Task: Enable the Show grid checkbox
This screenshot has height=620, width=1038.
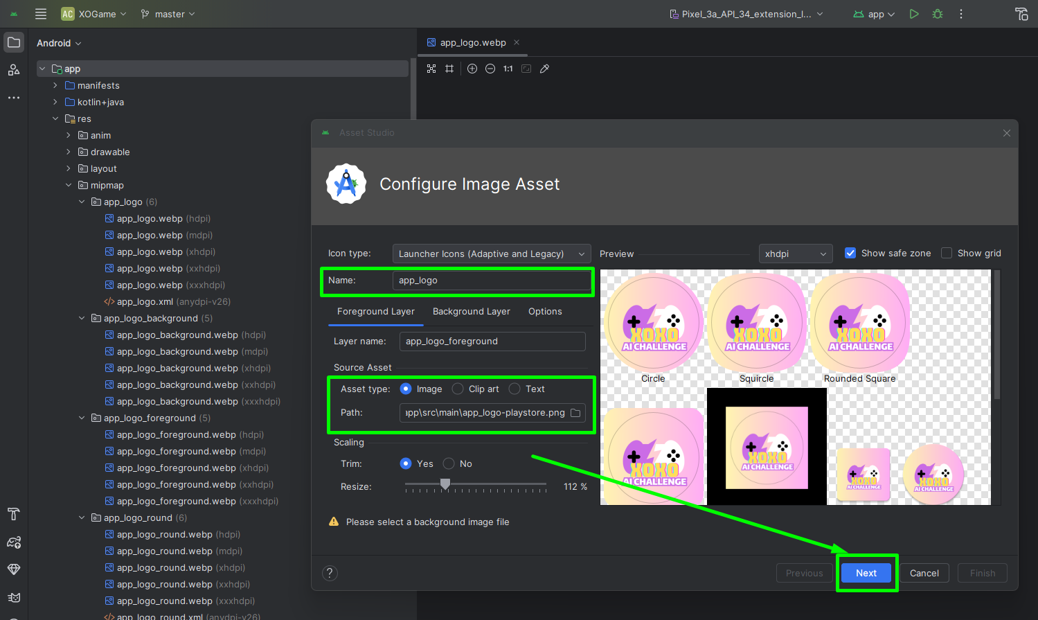Action: coord(947,254)
